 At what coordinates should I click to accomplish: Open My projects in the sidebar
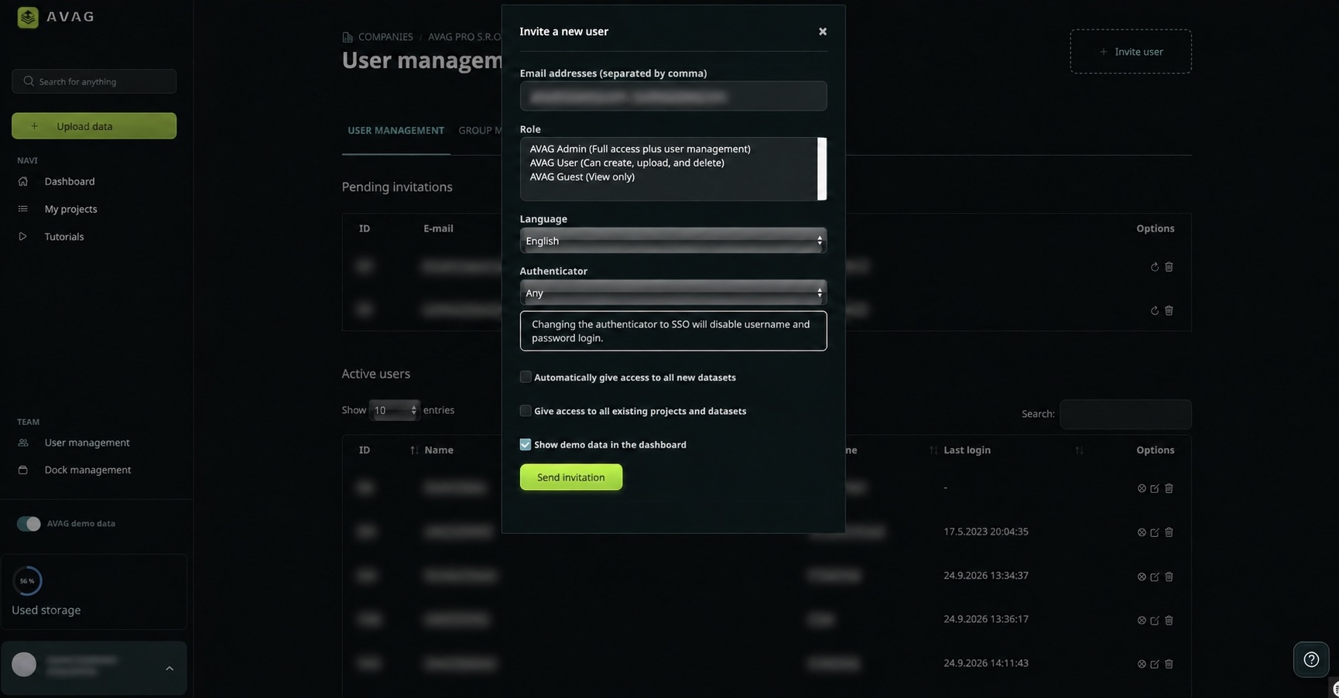tap(70, 209)
